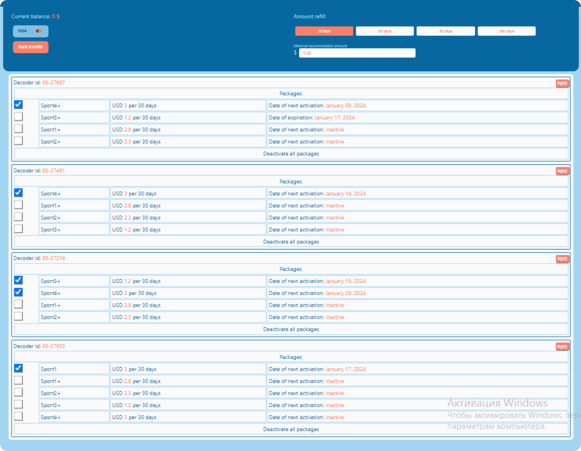Select the 30 days refill period
This screenshot has height=451, width=581.
click(324, 31)
